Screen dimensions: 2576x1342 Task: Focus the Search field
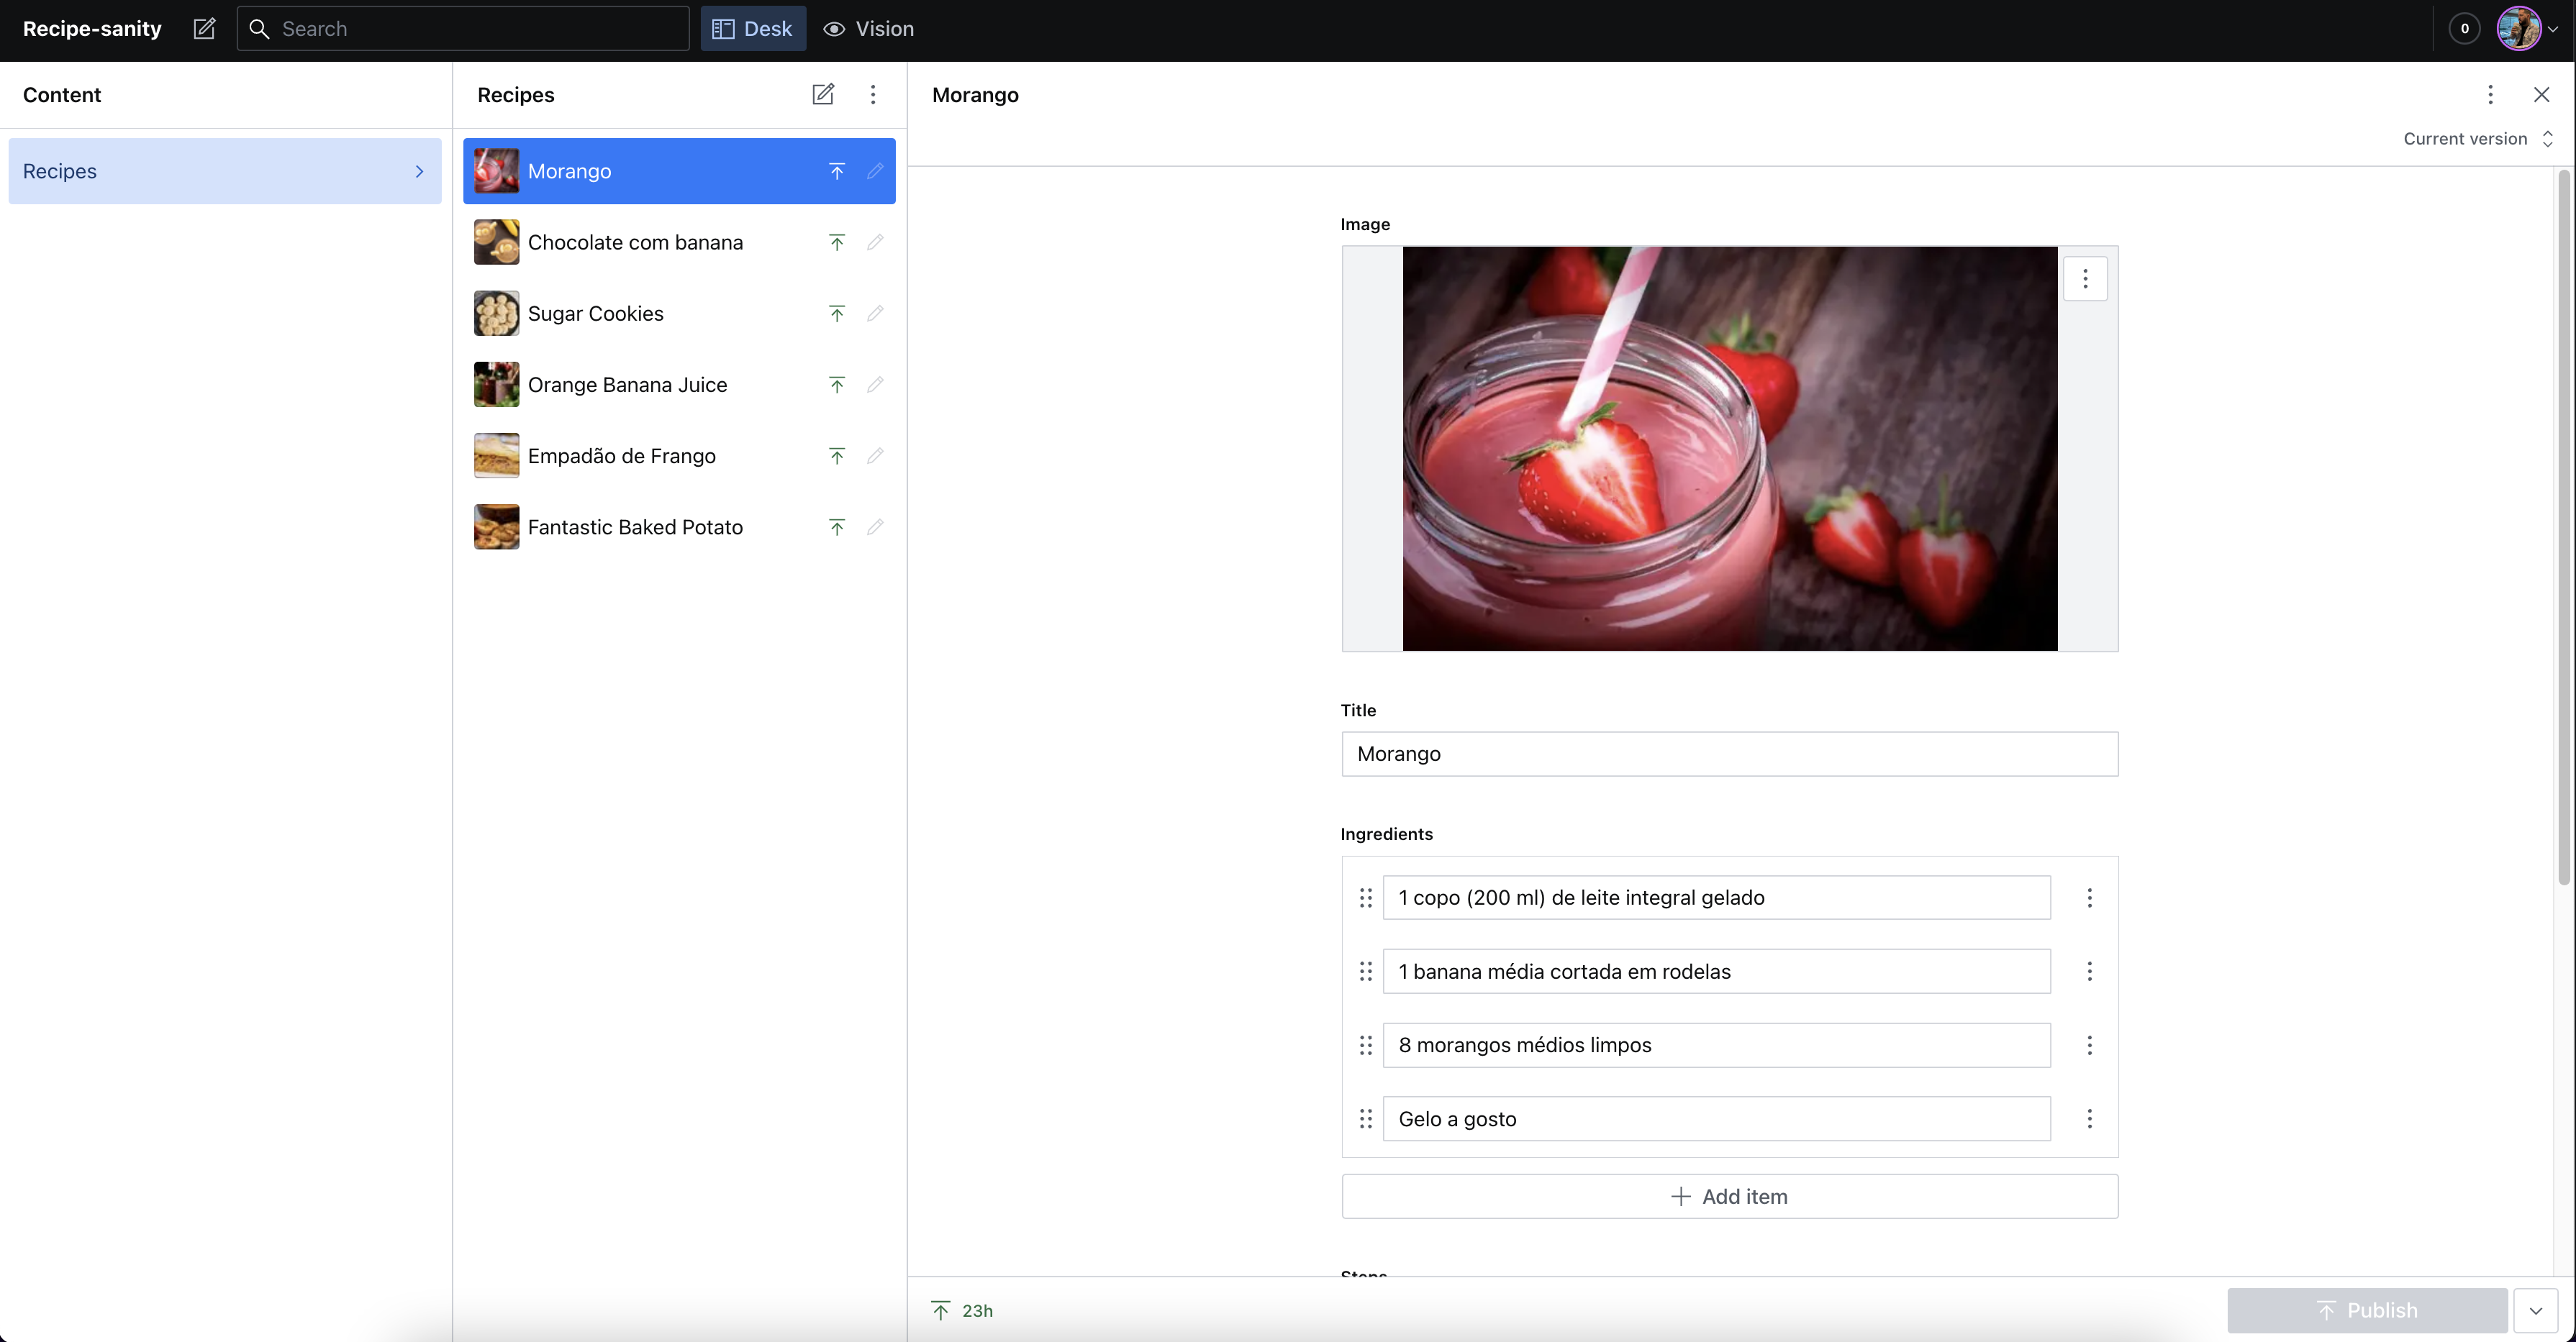(463, 29)
